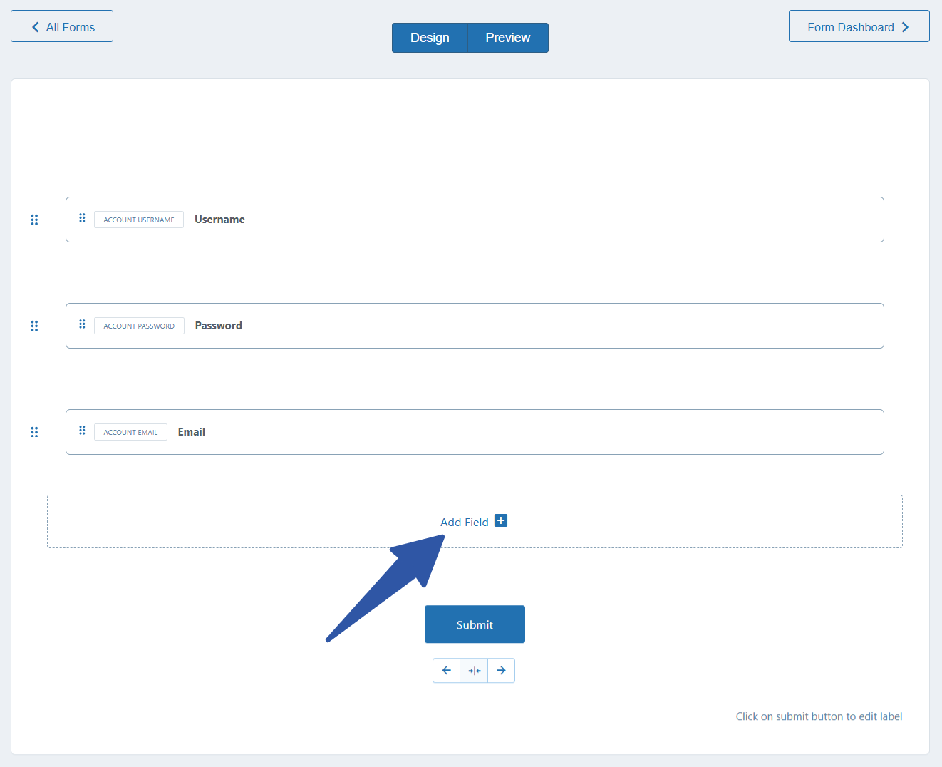Click the Add Field link text
942x767 pixels.
464,522
